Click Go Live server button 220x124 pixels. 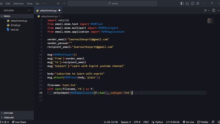[x=188, y=122]
